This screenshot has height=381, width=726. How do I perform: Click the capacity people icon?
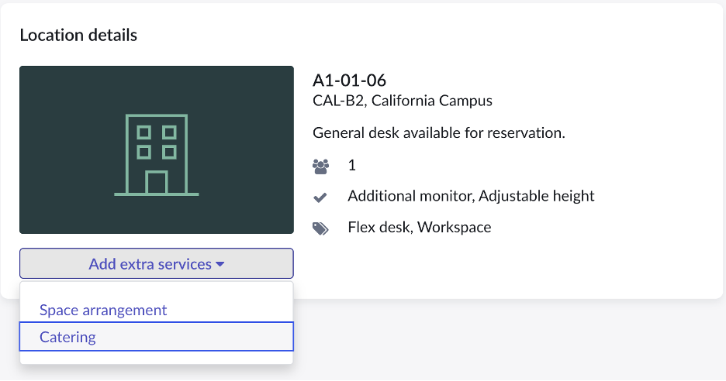point(320,166)
